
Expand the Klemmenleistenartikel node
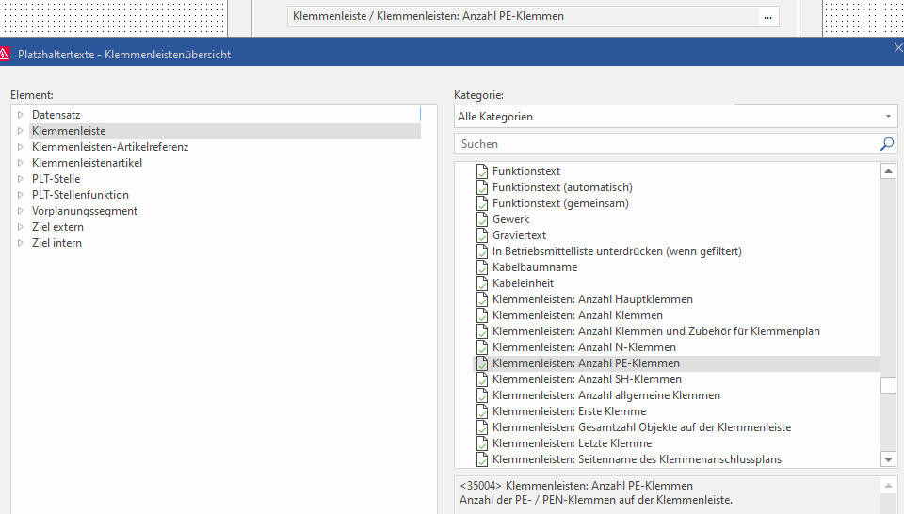point(20,163)
